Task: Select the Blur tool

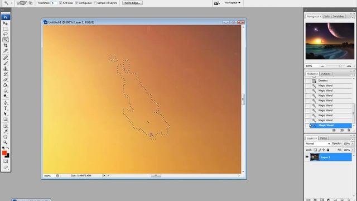Action: pyautogui.click(x=6, y=90)
